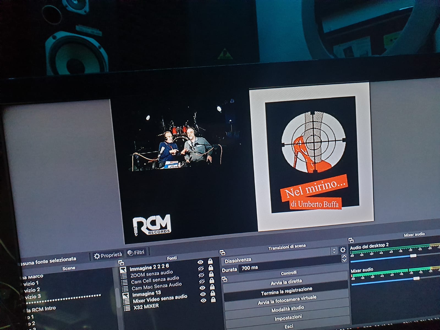Select Immagine 2 2 2 6 source name
This screenshot has height=330, width=440.
(149, 267)
